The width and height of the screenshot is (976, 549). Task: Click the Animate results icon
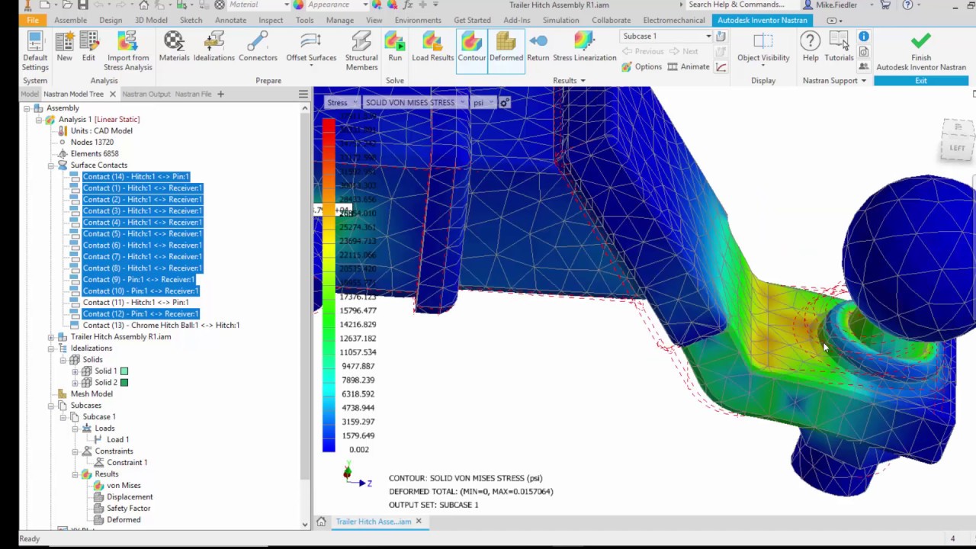(695, 66)
